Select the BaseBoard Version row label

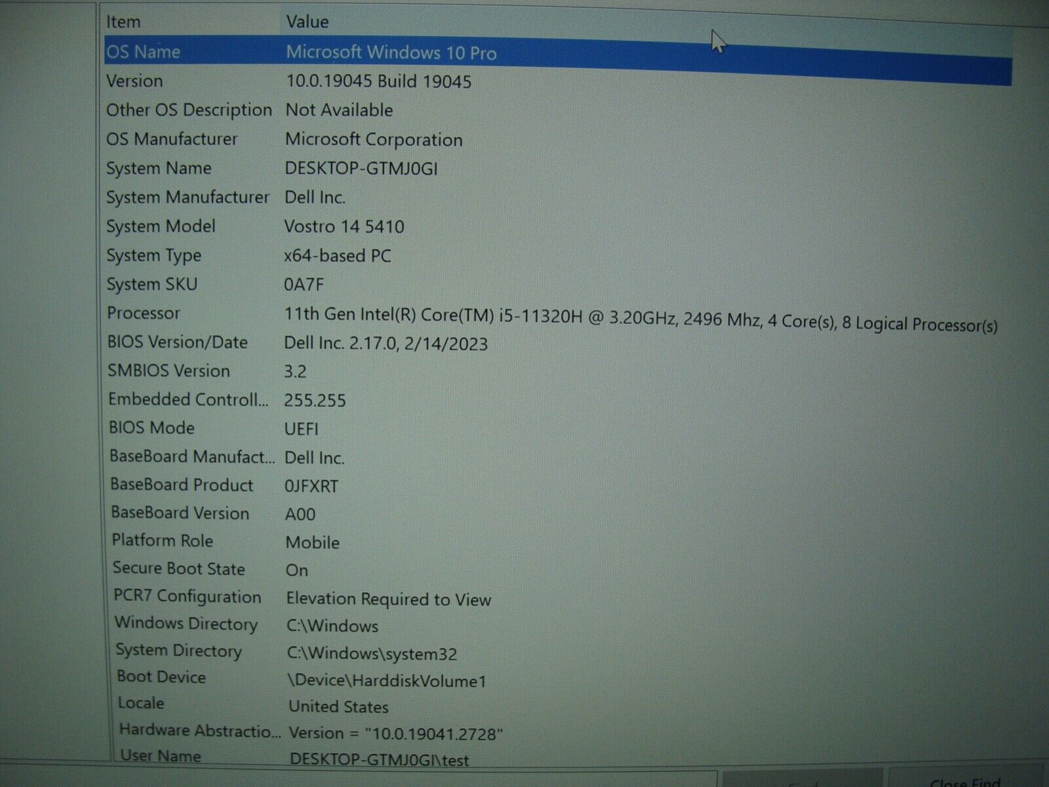(180, 513)
